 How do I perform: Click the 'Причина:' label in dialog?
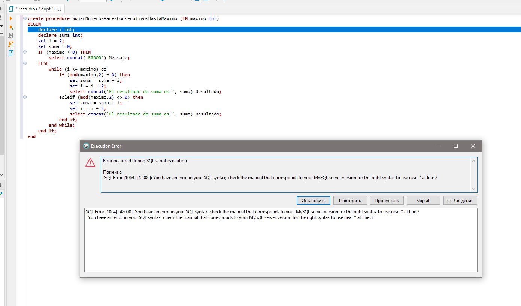[x=113, y=172]
